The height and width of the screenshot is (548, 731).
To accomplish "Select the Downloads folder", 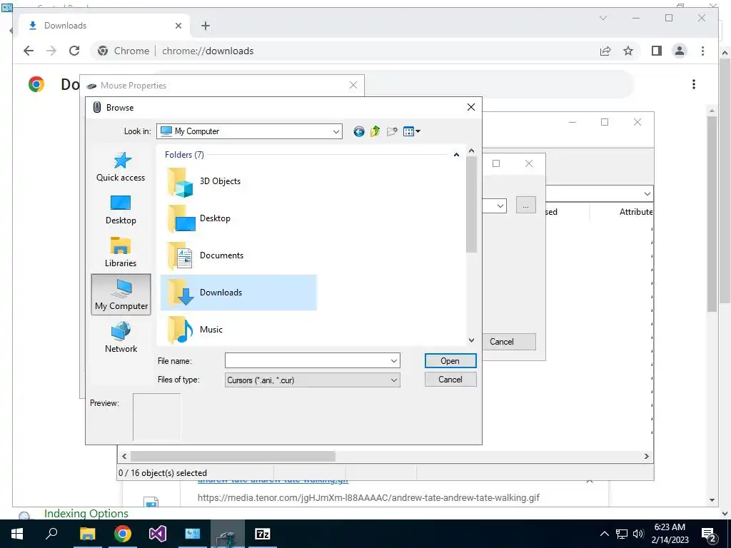I will (238, 293).
